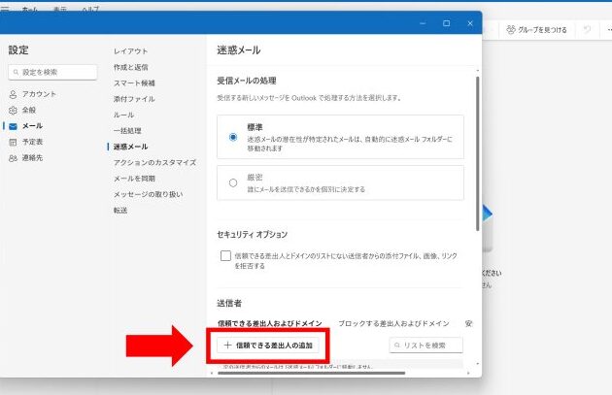This screenshot has width=612, height=395.
Task: Maximize the settings dialog window
Action: (447, 23)
